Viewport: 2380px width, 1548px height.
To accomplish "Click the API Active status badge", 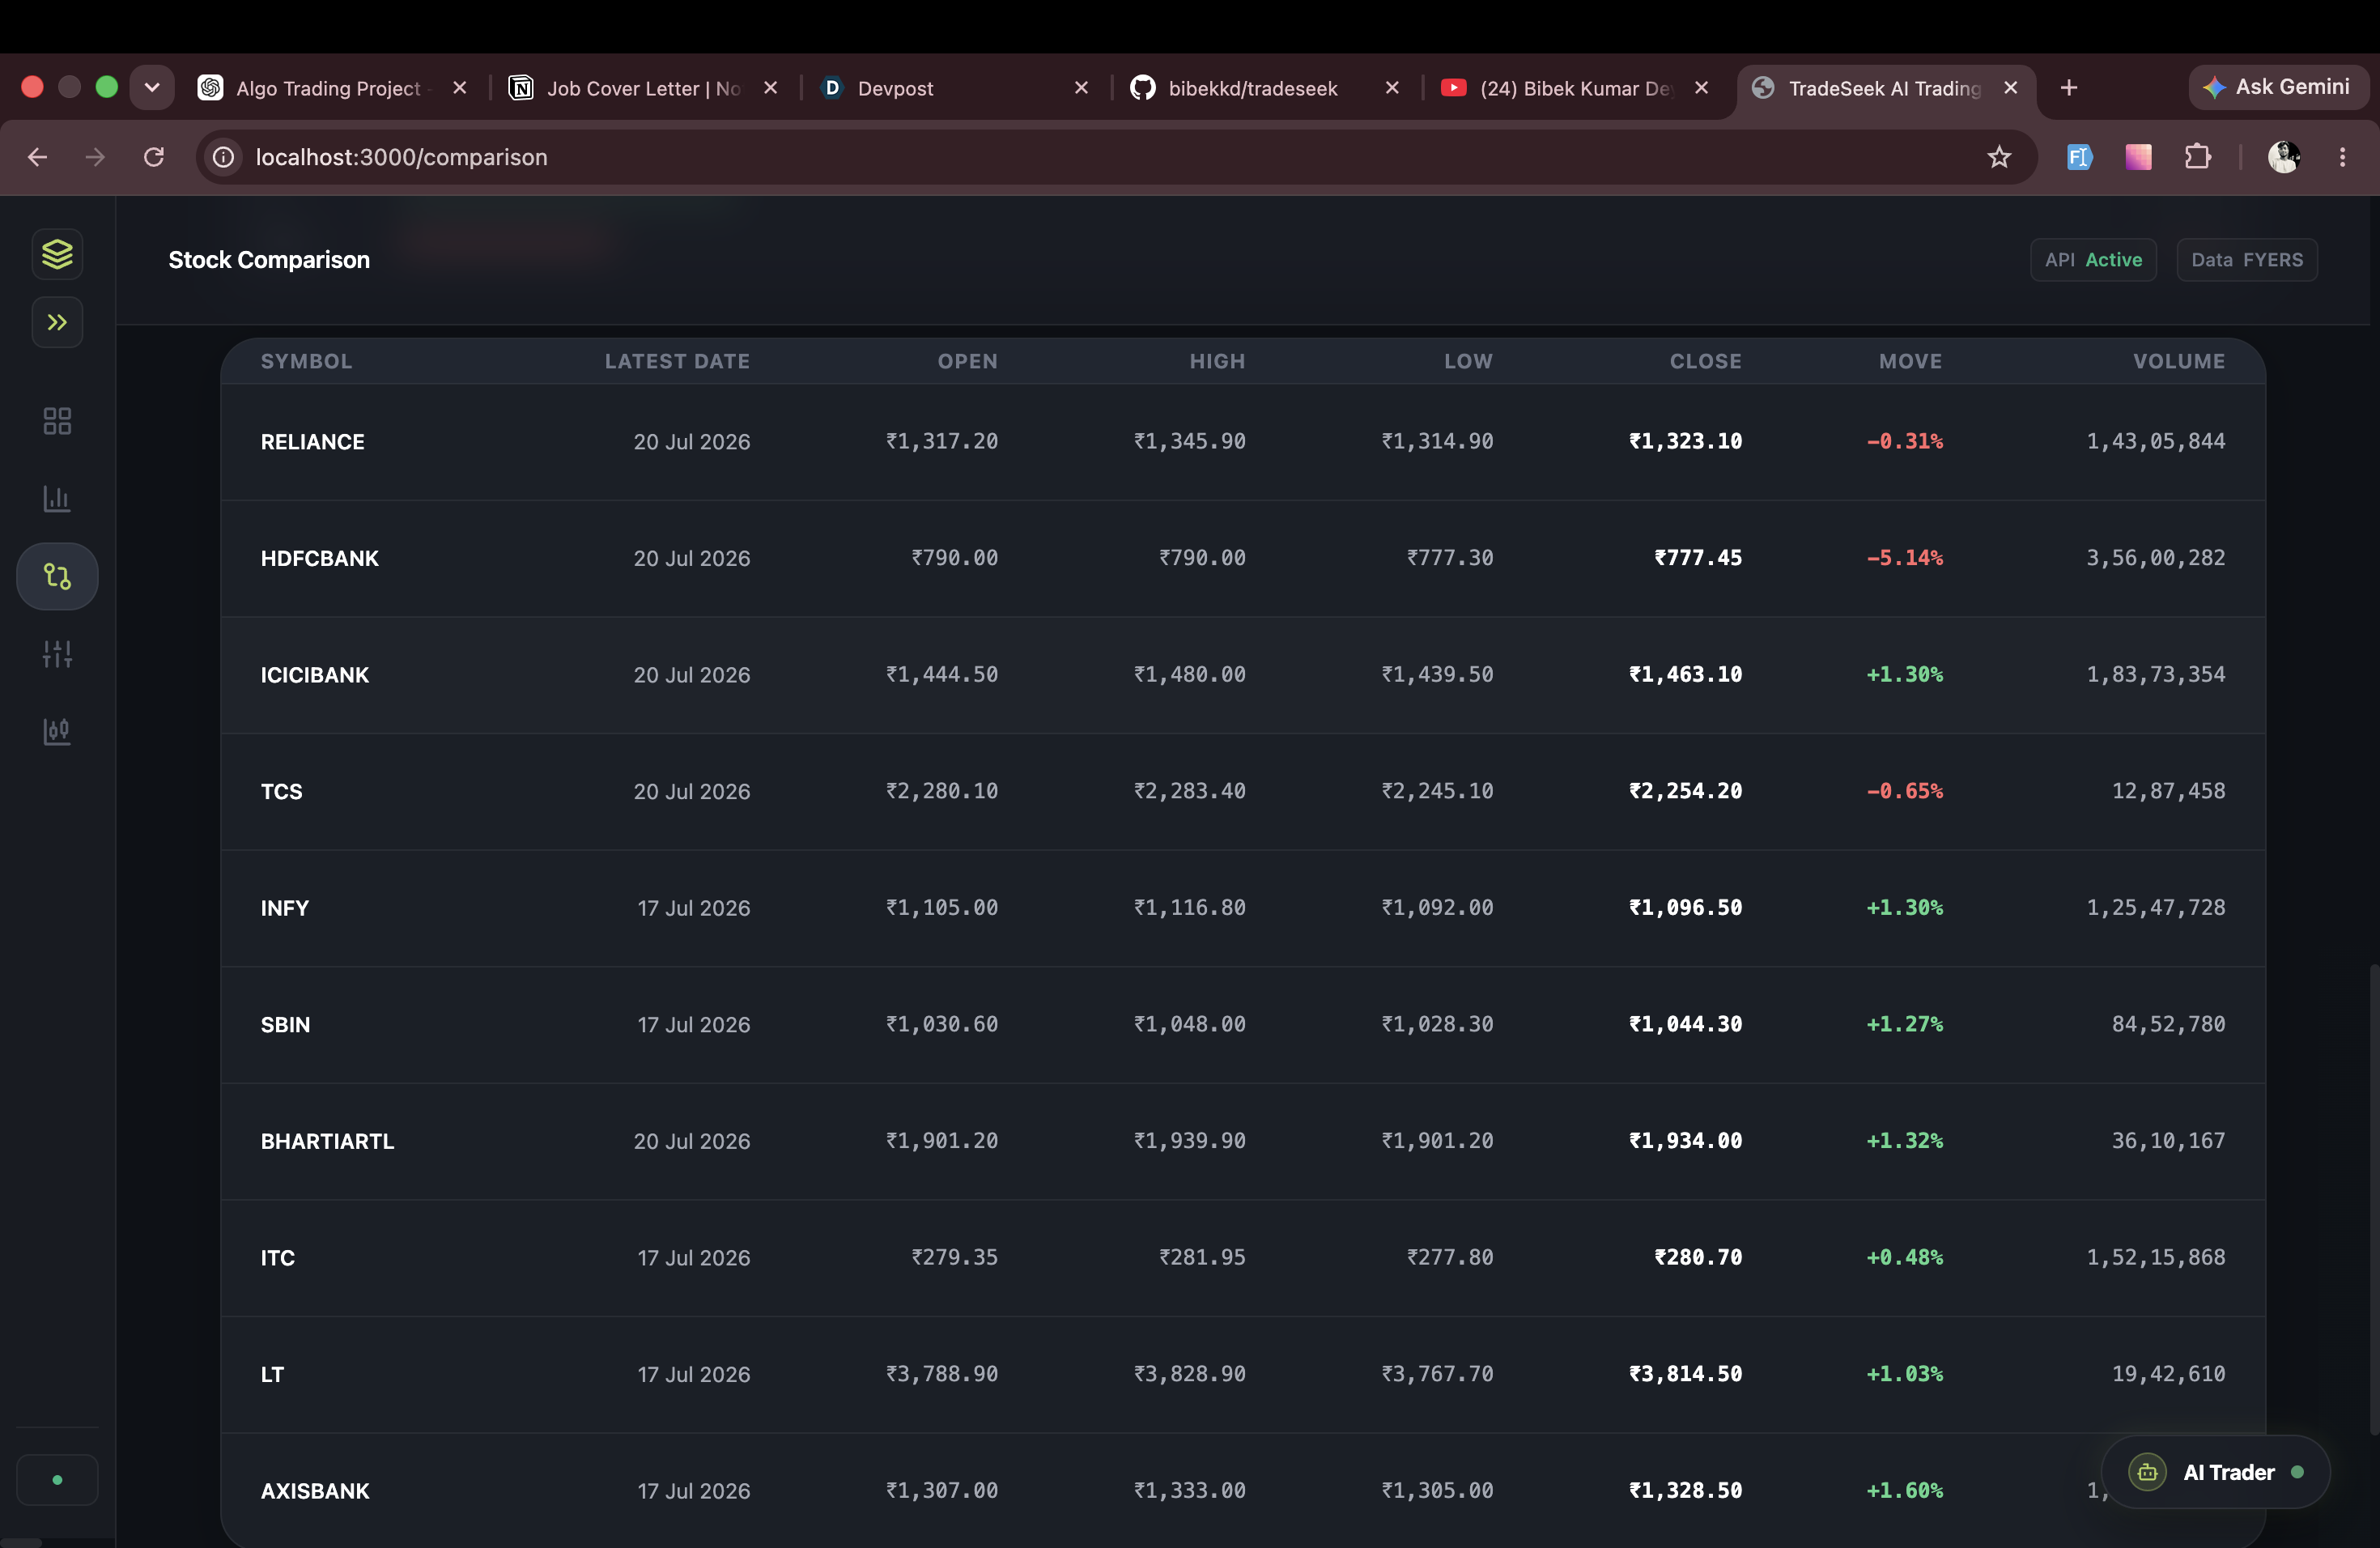I will coord(2093,260).
